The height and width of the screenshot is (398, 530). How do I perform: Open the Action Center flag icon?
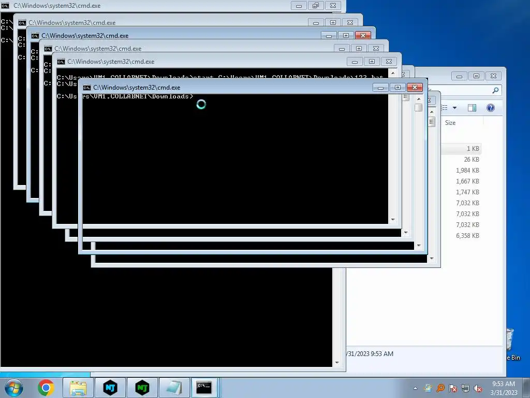pyautogui.click(x=453, y=388)
